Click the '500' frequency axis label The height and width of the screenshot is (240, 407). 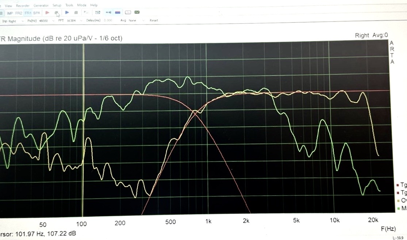tap(170, 222)
